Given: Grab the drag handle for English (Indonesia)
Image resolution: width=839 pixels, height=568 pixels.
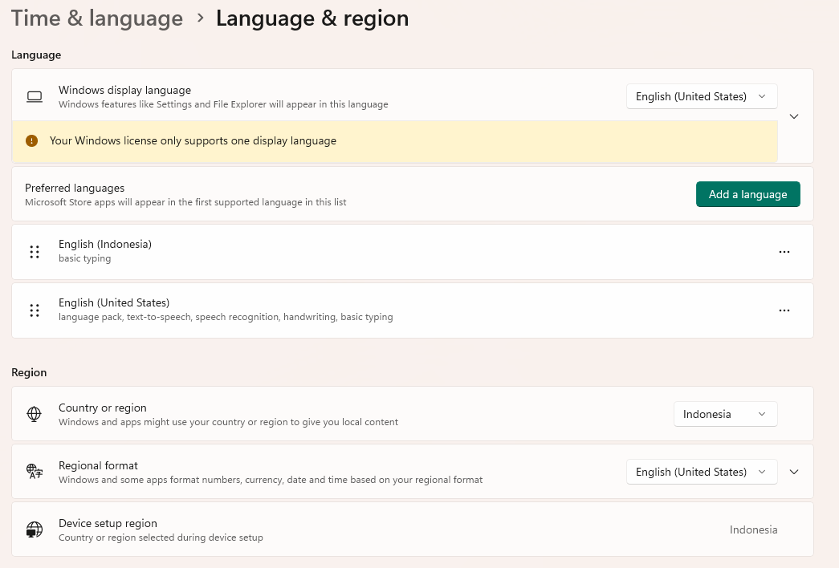Looking at the screenshot, I should (x=35, y=252).
